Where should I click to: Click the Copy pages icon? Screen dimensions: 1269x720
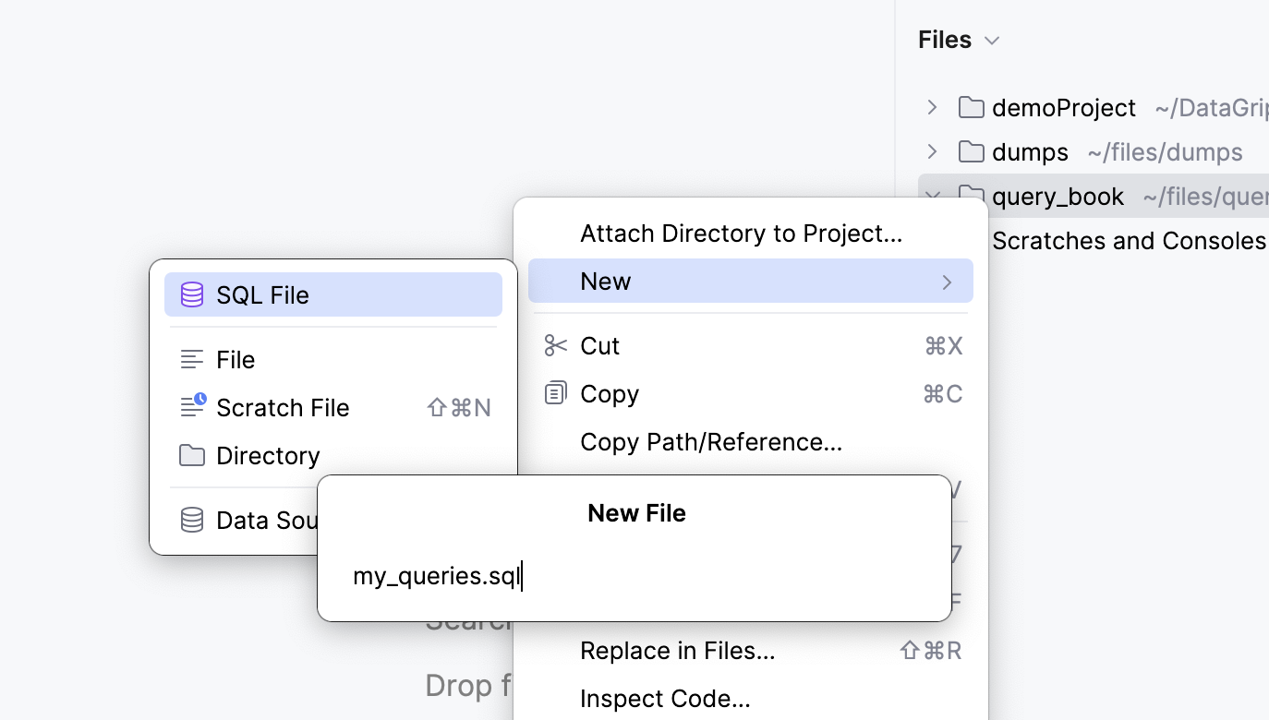pos(554,392)
